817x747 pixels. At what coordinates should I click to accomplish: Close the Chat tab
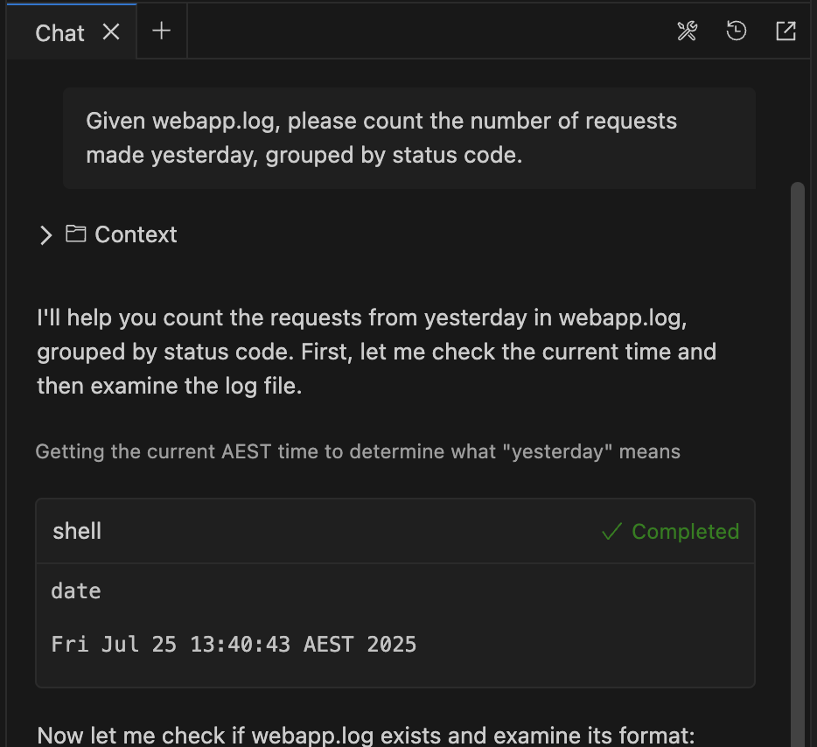click(110, 32)
